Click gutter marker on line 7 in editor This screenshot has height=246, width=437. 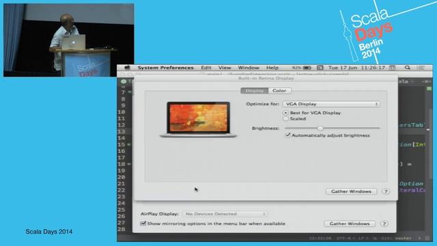(x=129, y=92)
